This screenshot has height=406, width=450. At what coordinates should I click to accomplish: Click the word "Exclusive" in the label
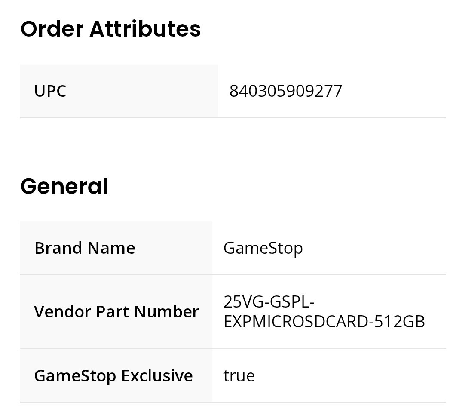point(157,376)
